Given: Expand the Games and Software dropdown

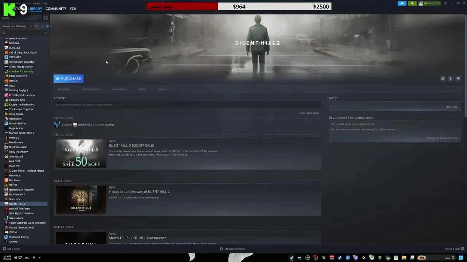Looking at the screenshot, I should click(17, 26).
